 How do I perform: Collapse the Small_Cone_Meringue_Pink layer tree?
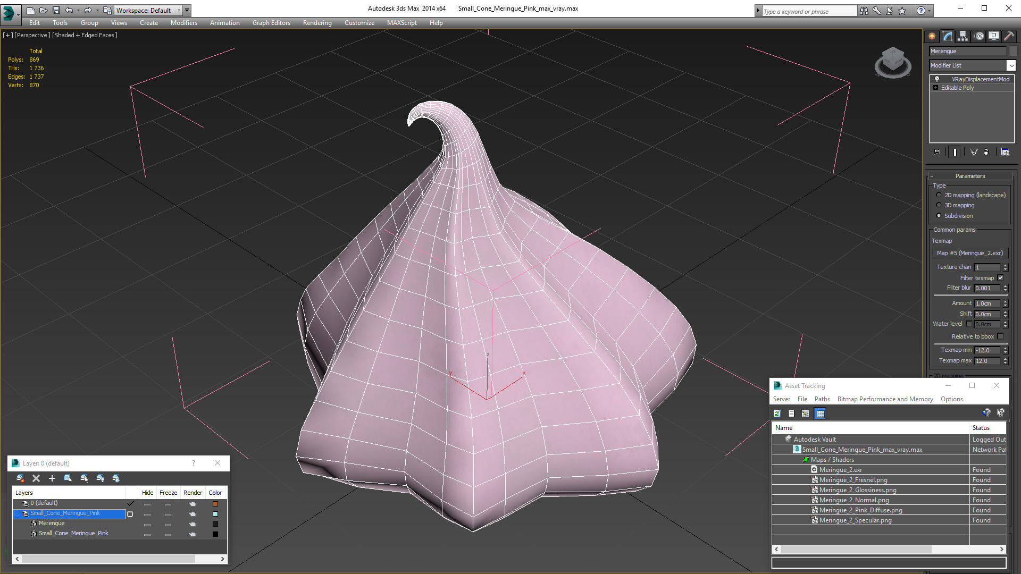click(16, 513)
